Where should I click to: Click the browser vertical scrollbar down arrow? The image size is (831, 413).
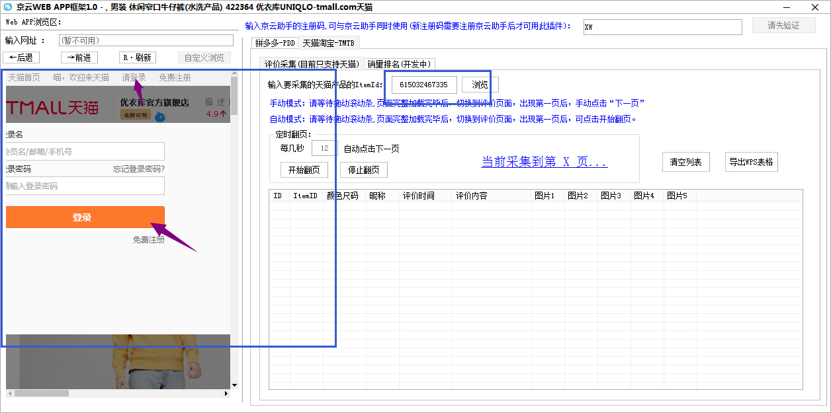[234, 384]
